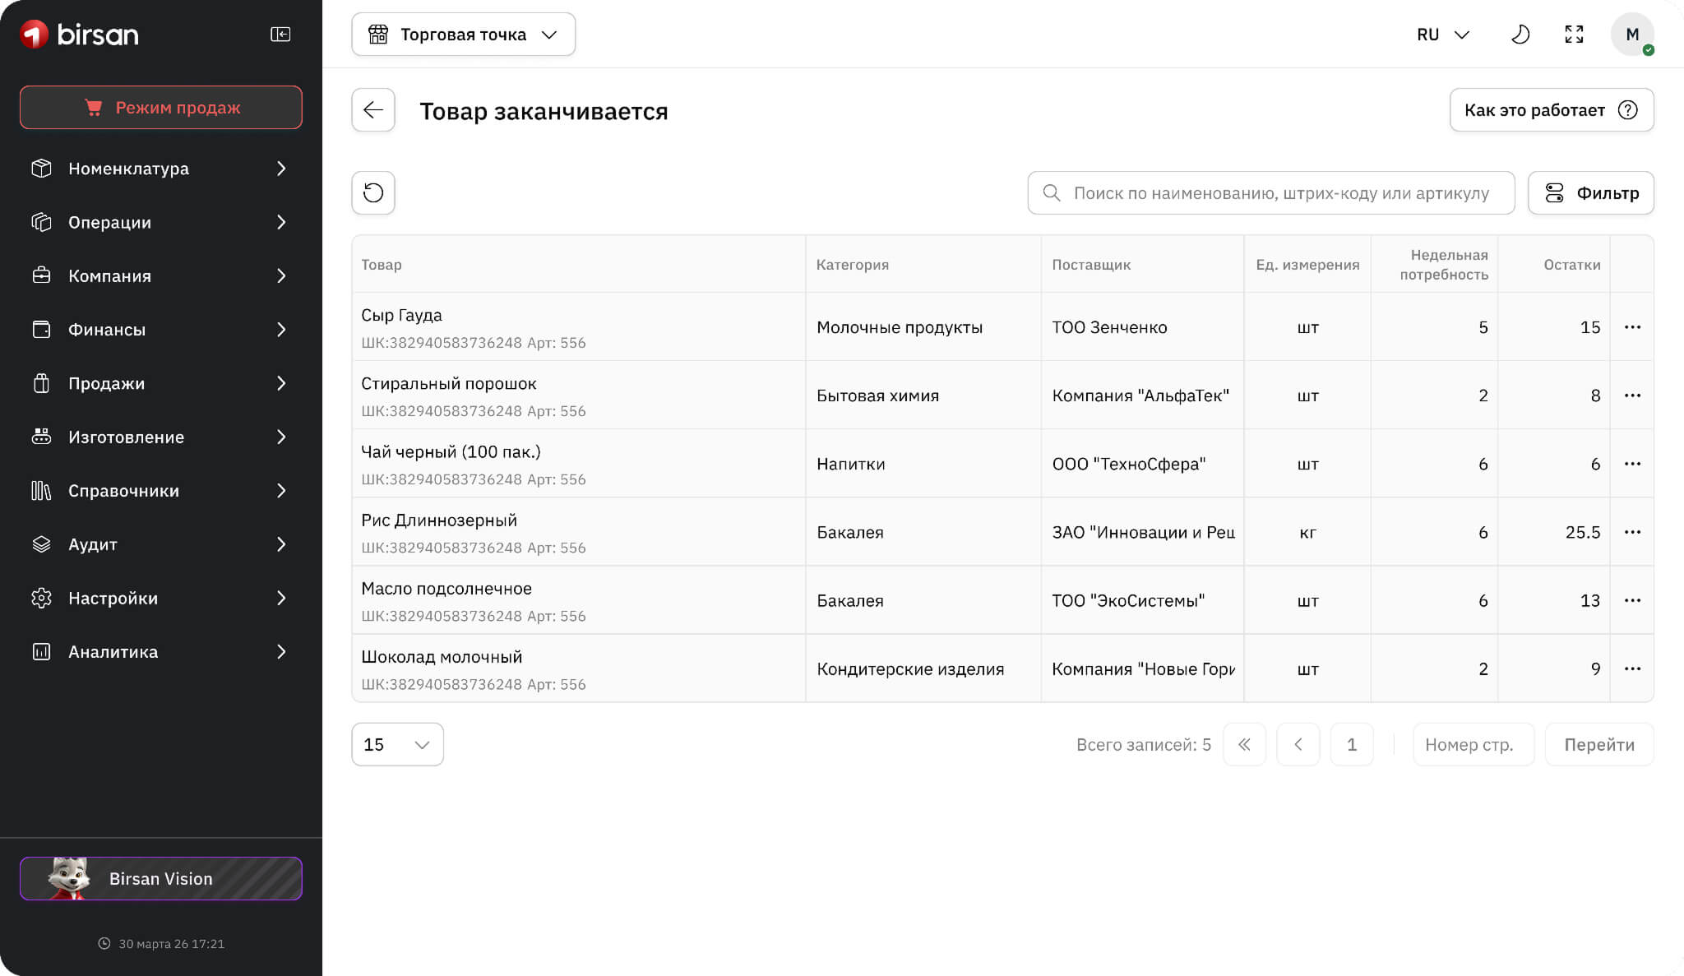Viewport: 1684px width, 976px height.
Task: Open the RU language selector
Action: click(x=1443, y=34)
